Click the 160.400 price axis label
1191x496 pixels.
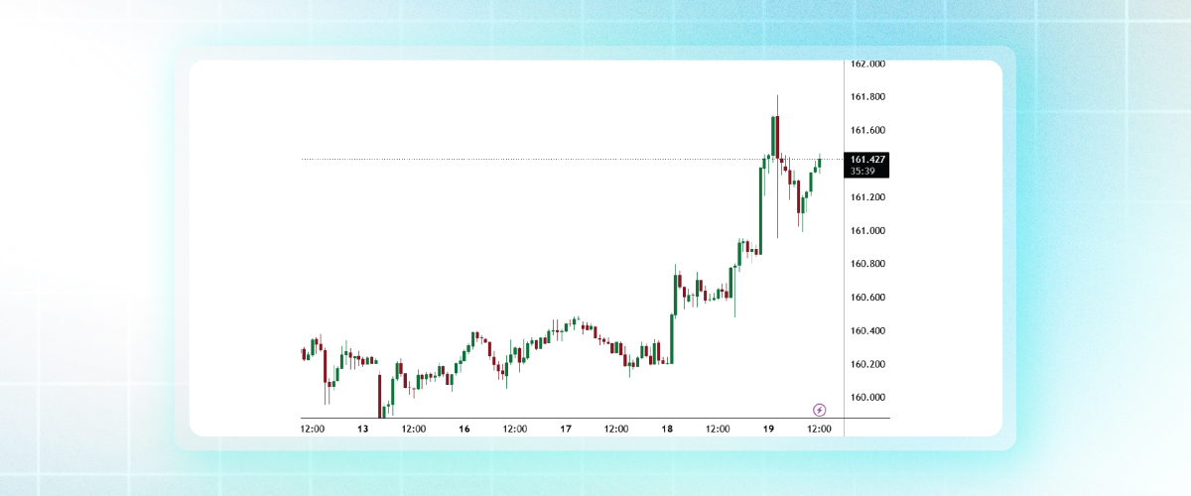pos(868,331)
